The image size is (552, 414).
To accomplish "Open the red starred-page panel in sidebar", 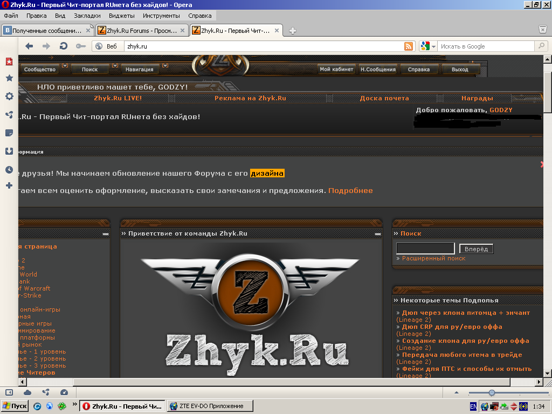I will 9,61.
